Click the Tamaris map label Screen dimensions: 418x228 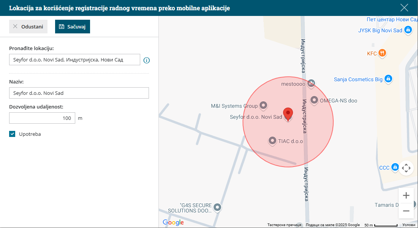coord(386,205)
